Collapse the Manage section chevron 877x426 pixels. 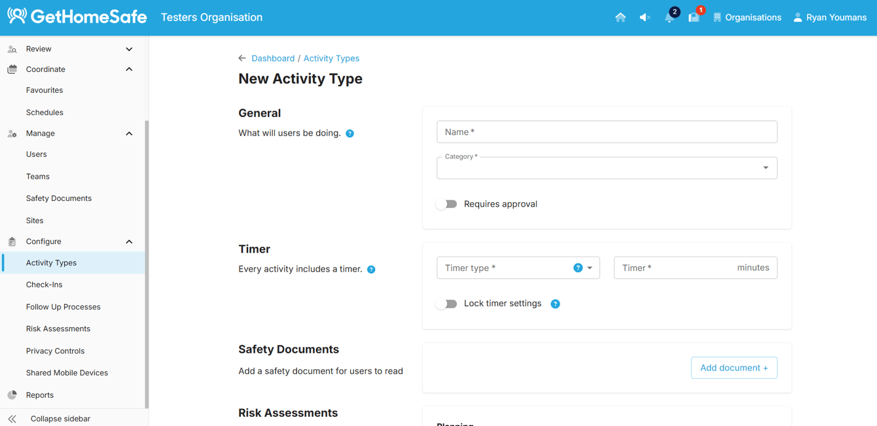pos(129,133)
